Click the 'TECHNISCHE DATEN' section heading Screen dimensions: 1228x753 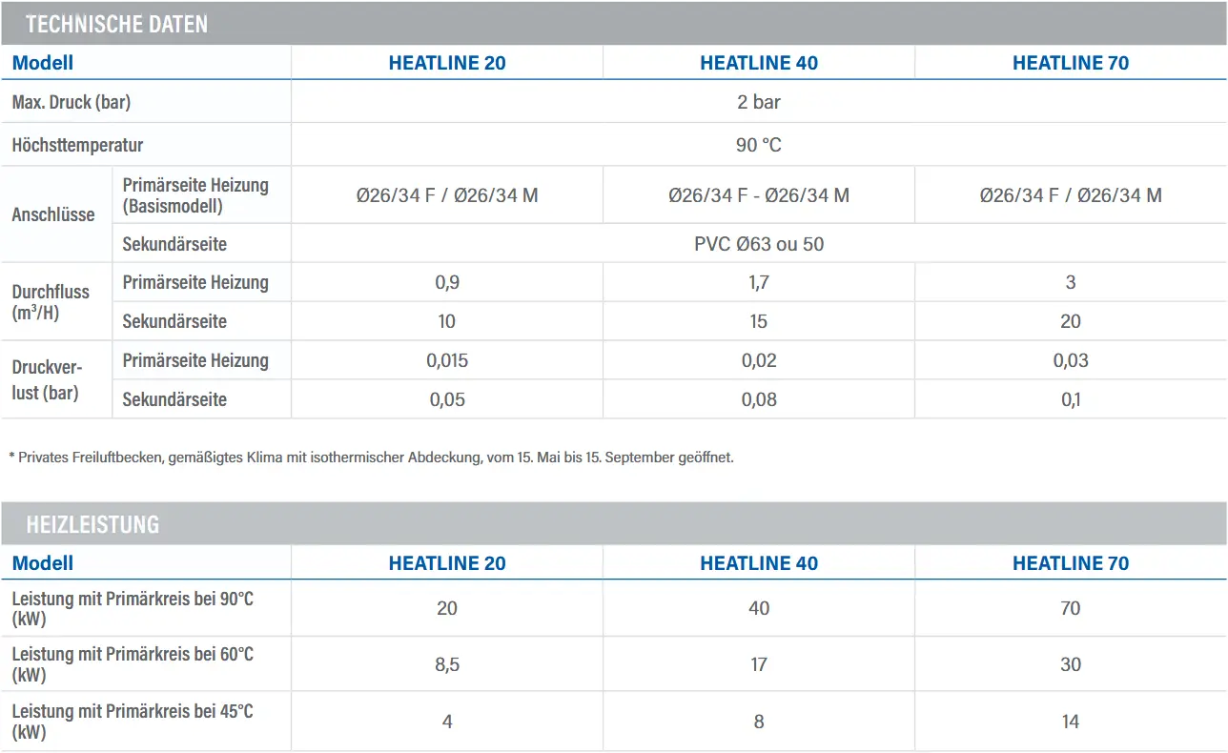point(116,24)
